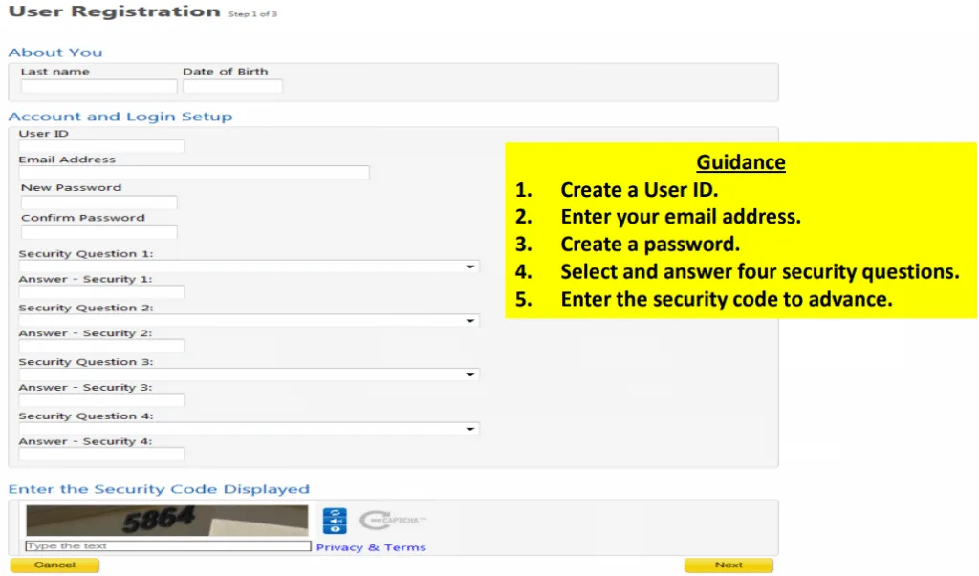
Task: Play the audio CAPTCHA challenge
Action: tap(335, 522)
